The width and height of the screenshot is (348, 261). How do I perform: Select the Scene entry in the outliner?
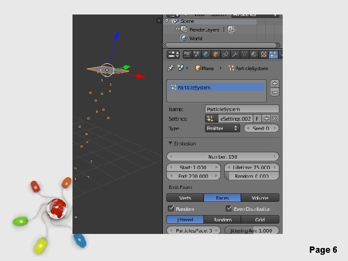click(x=188, y=21)
